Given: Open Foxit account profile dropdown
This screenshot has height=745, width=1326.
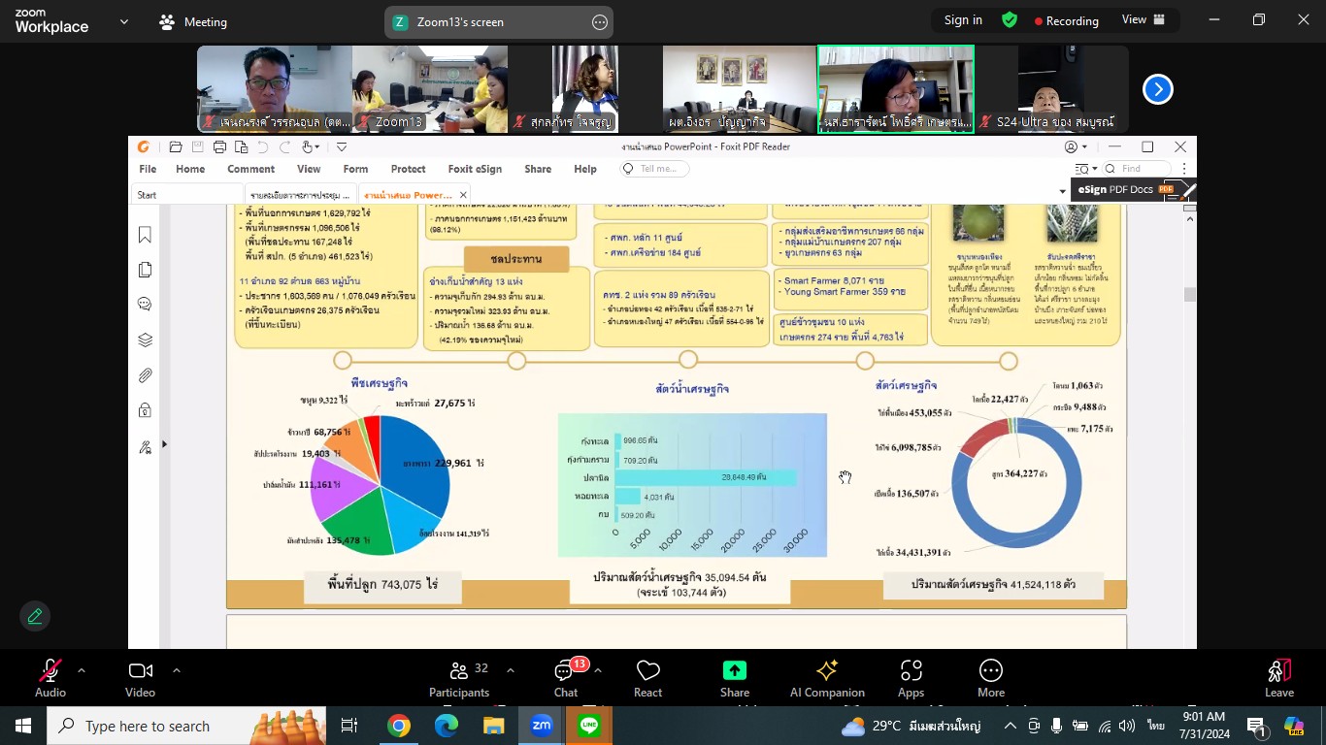Looking at the screenshot, I should tap(1076, 147).
